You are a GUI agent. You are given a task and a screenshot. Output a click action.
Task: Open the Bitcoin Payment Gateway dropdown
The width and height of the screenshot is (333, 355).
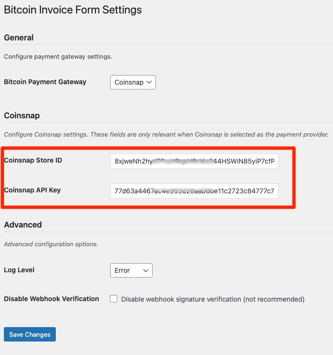point(132,82)
